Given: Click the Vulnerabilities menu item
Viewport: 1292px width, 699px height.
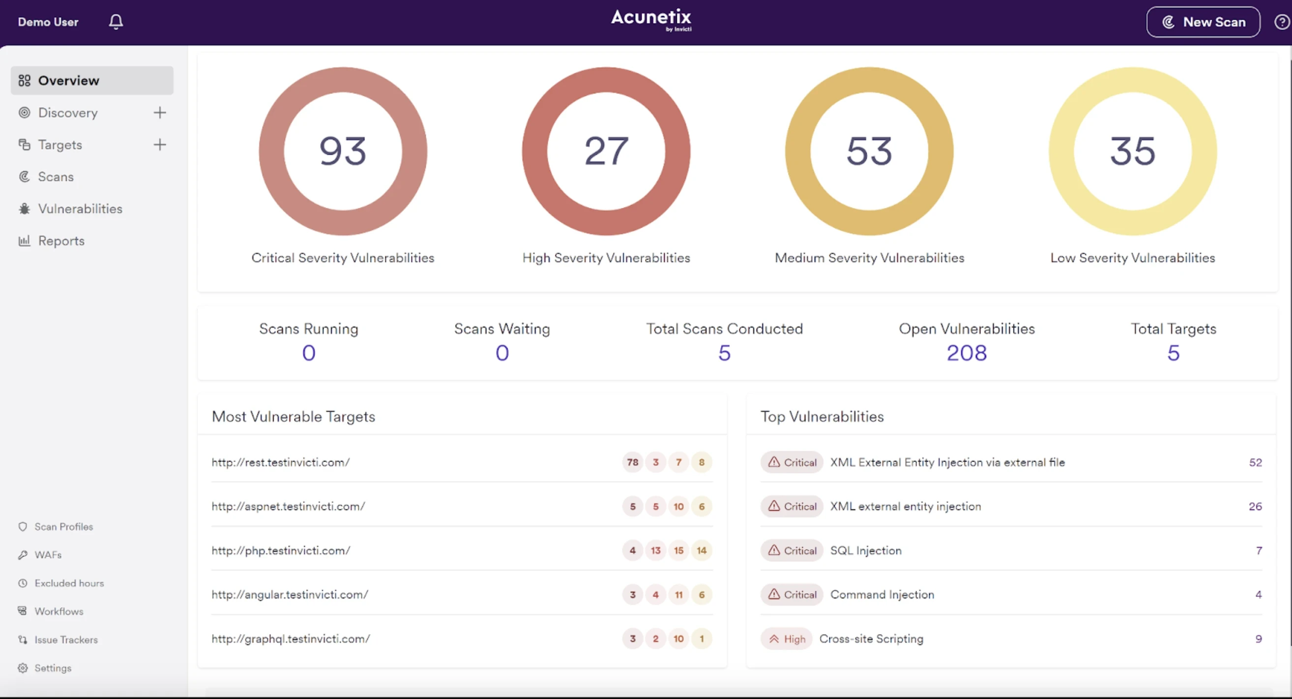Looking at the screenshot, I should [79, 208].
